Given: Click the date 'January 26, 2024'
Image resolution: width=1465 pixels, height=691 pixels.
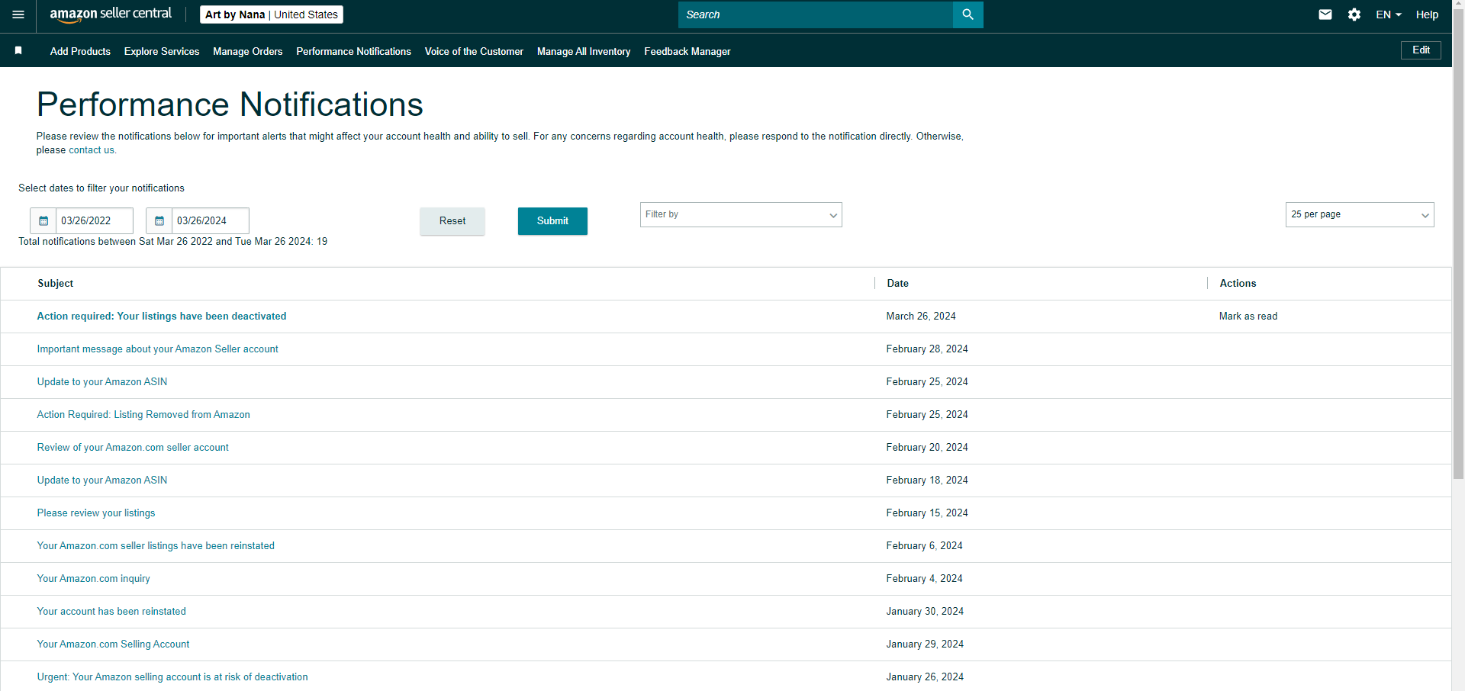Looking at the screenshot, I should coord(925,677).
